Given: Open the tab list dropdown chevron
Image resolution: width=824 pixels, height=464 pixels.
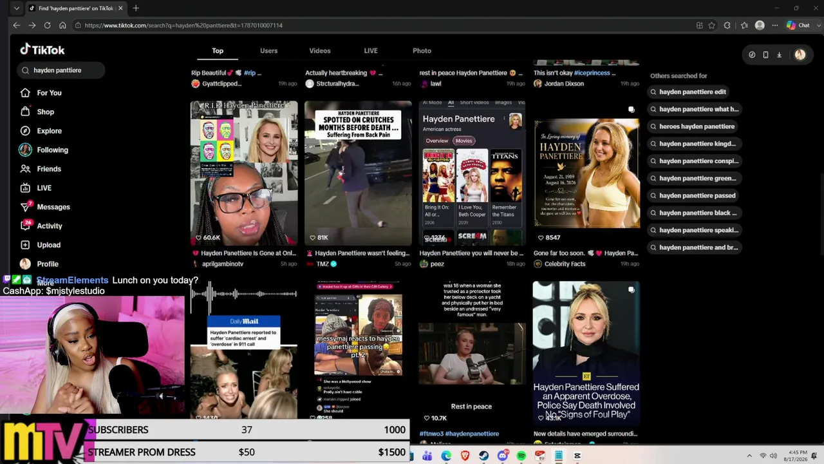Looking at the screenshot, I should coord(17,8).
